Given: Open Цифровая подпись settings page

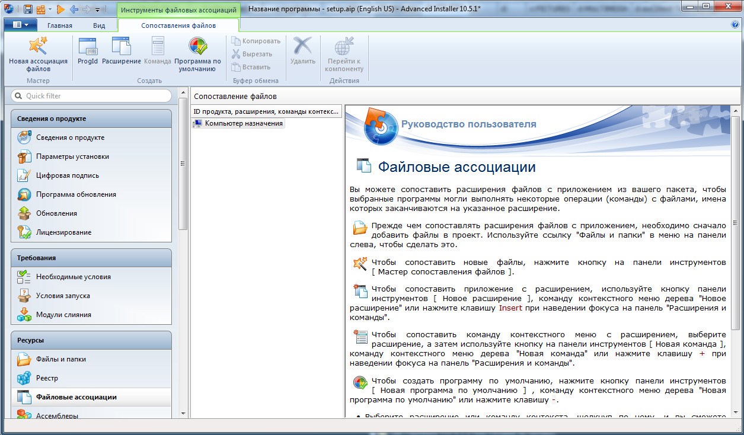Looking at the screenshot, I should click(67, 175).
